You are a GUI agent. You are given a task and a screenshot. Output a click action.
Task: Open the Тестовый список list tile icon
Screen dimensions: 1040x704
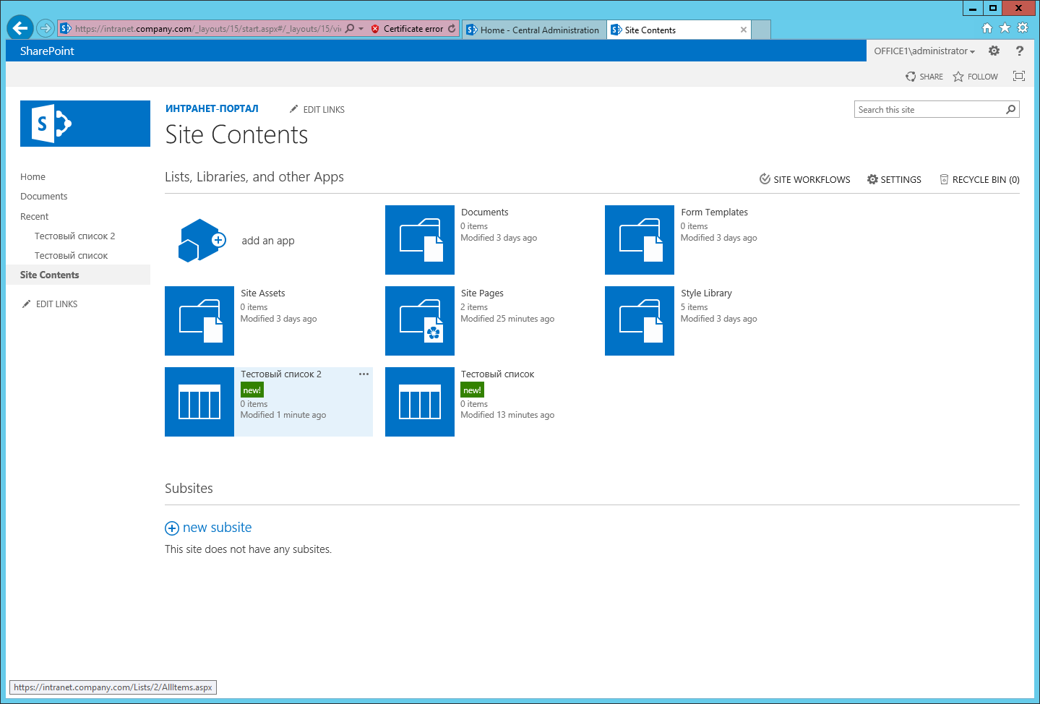coord(420,402)
